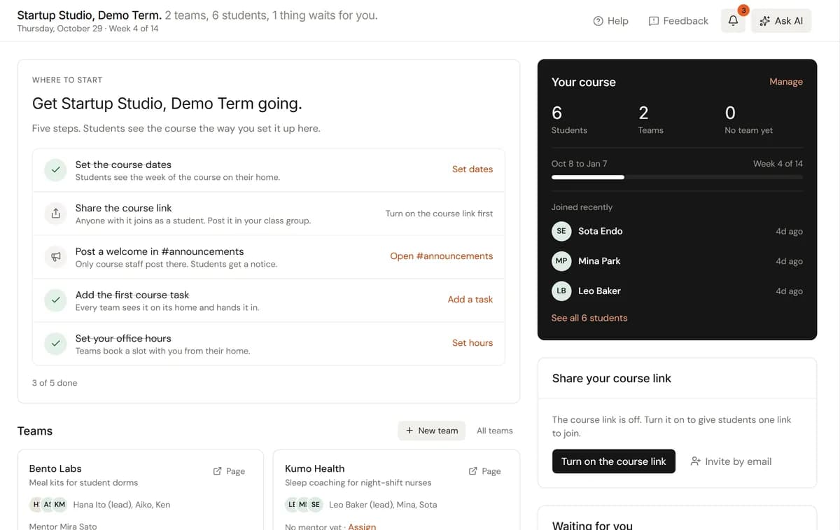This screenshot has width=840, height=530.
Task: Click the Turn on the course link button
Action: click(x=614, y=461)
